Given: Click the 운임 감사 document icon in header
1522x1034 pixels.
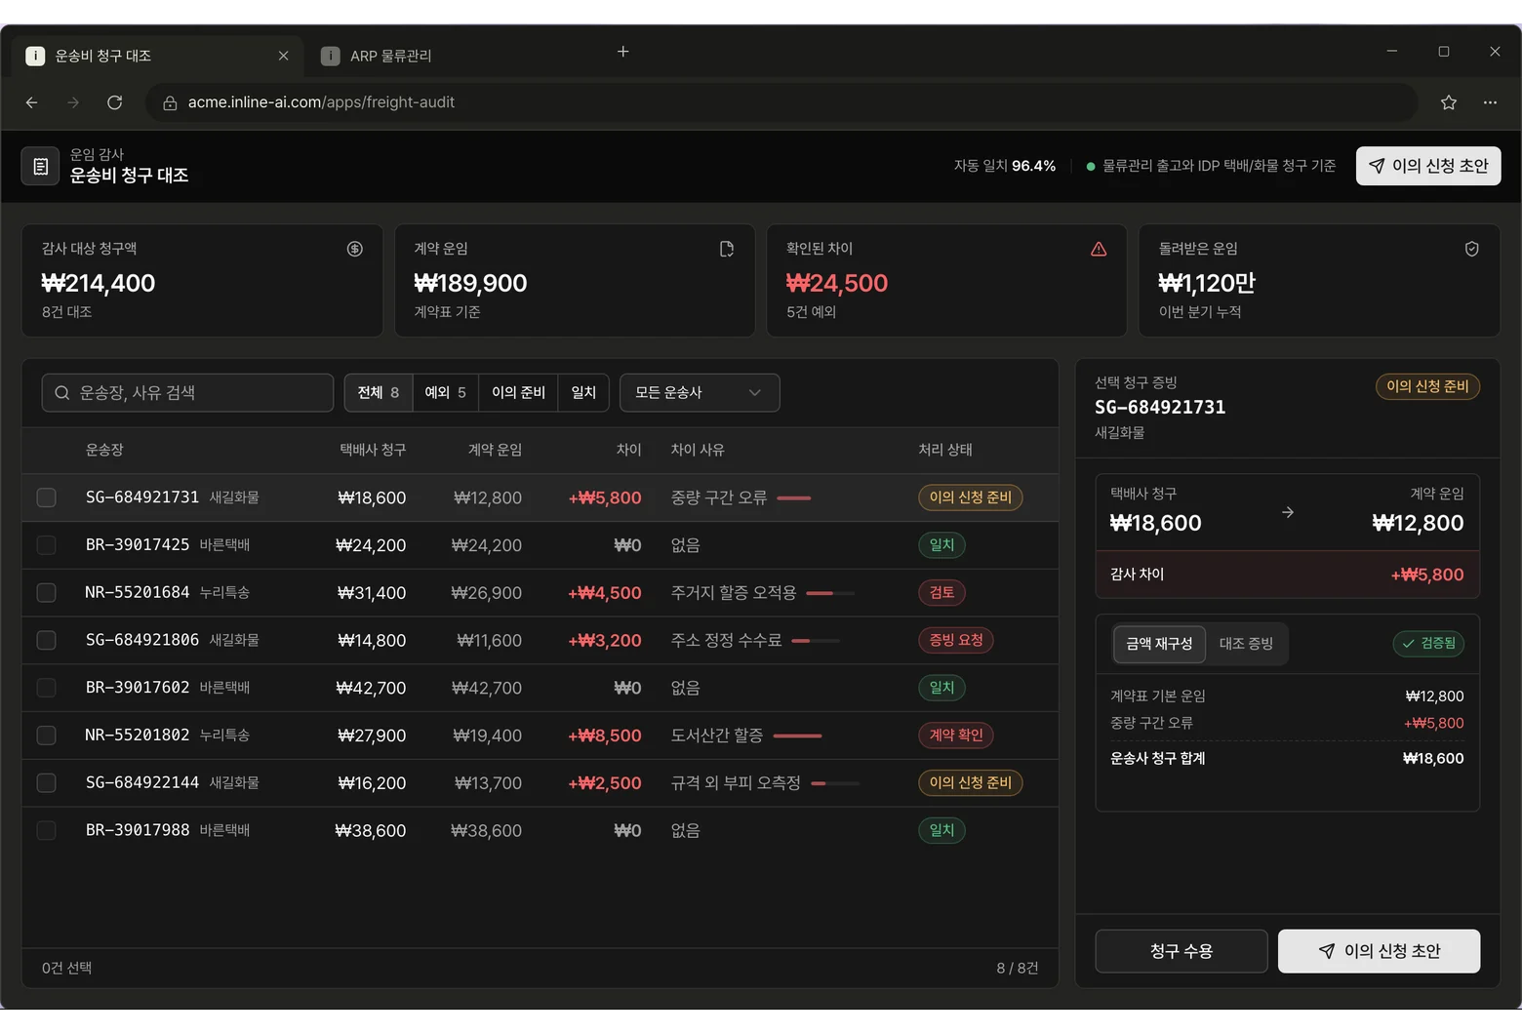Looking at the screenshot, I should 40,166.
